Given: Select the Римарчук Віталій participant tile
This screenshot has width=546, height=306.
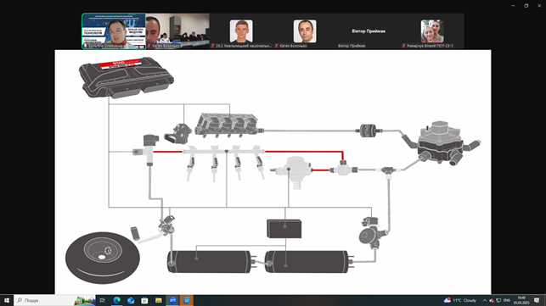Looking at the screenshot, I should [431, 31].
